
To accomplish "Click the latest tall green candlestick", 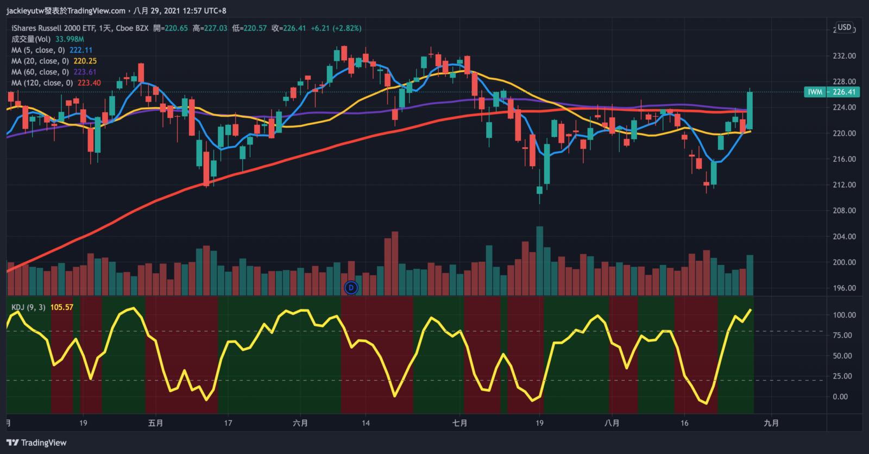I will pyautogui.click(x=750, y=110).
